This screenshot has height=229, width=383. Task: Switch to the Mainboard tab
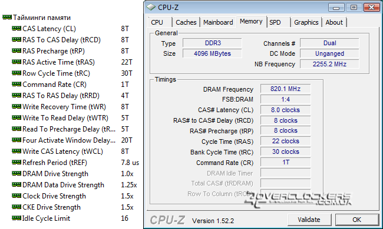tap(218, 22)
